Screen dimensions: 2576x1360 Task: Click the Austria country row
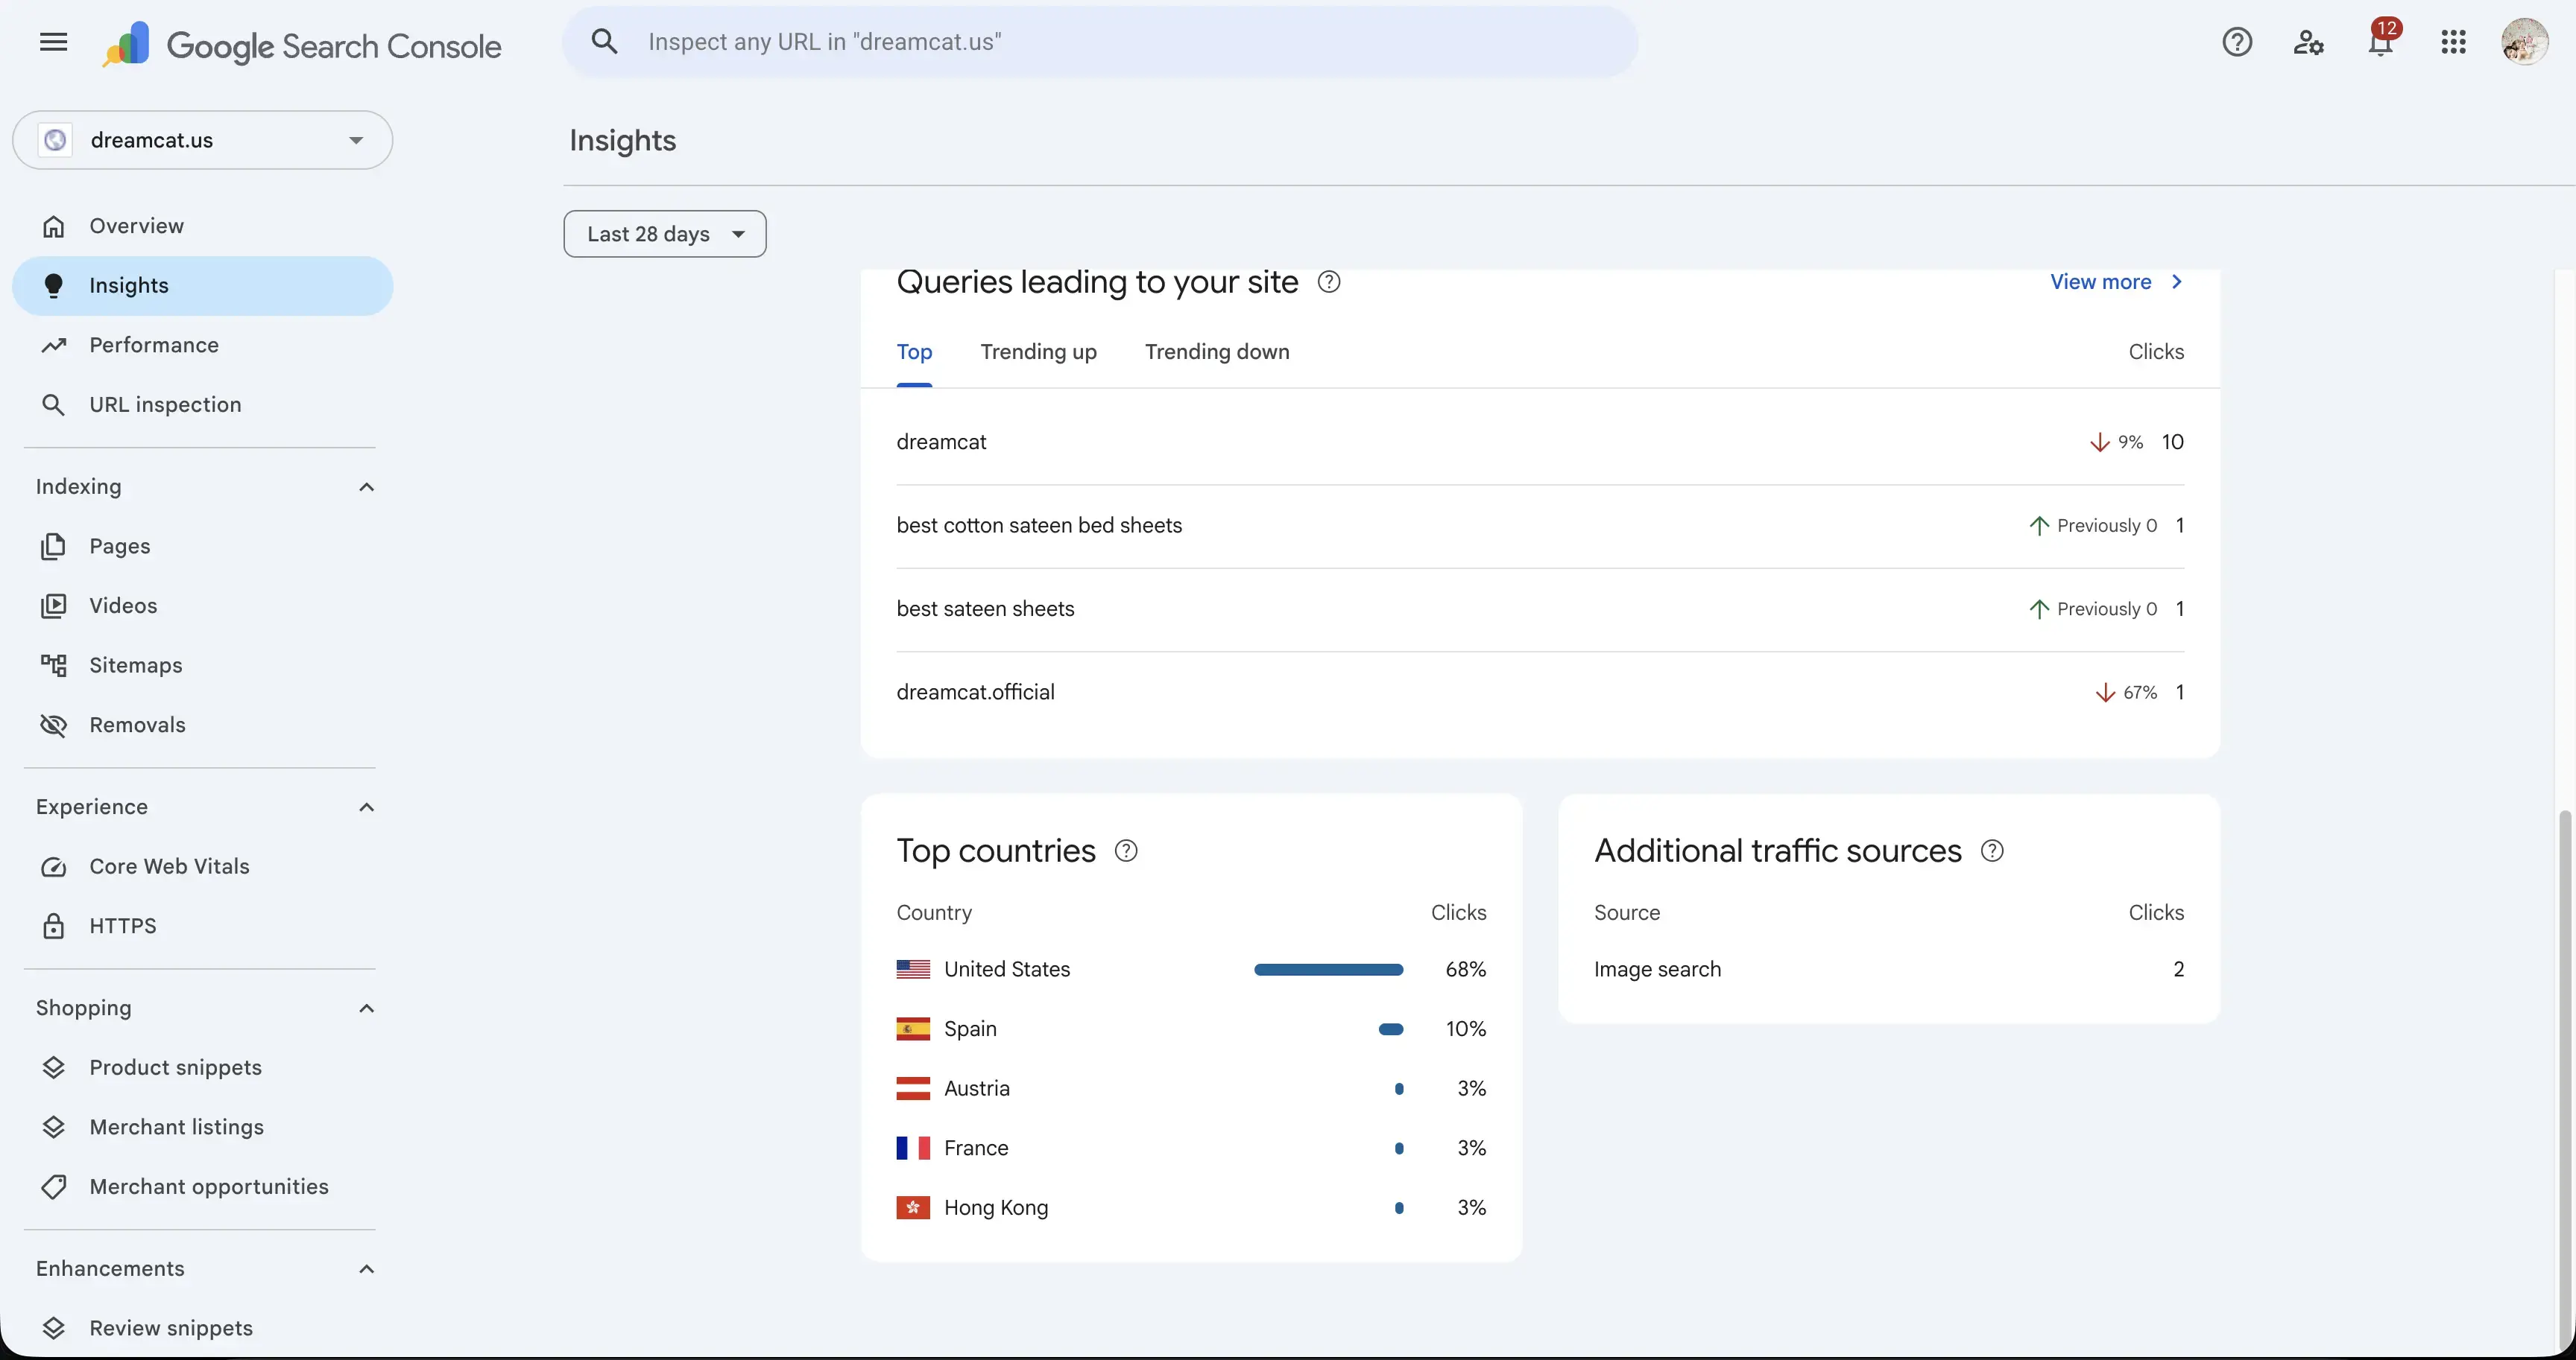click(1191, 1088)
